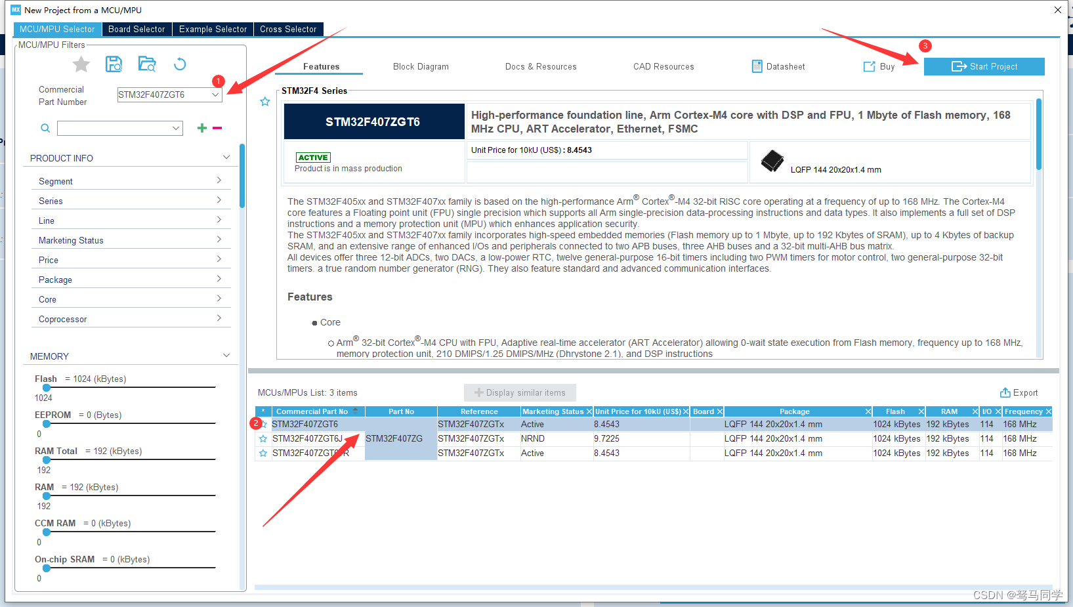Load saved search folder icon

[147, 64]
